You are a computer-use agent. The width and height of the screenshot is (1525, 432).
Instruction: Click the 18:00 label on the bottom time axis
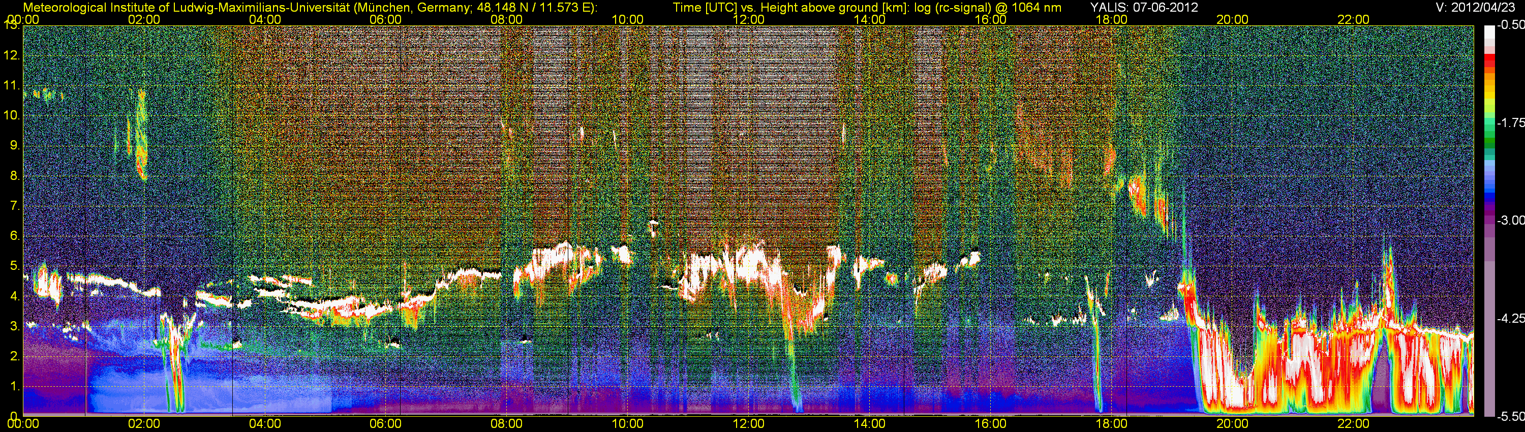pos(1111,424)
